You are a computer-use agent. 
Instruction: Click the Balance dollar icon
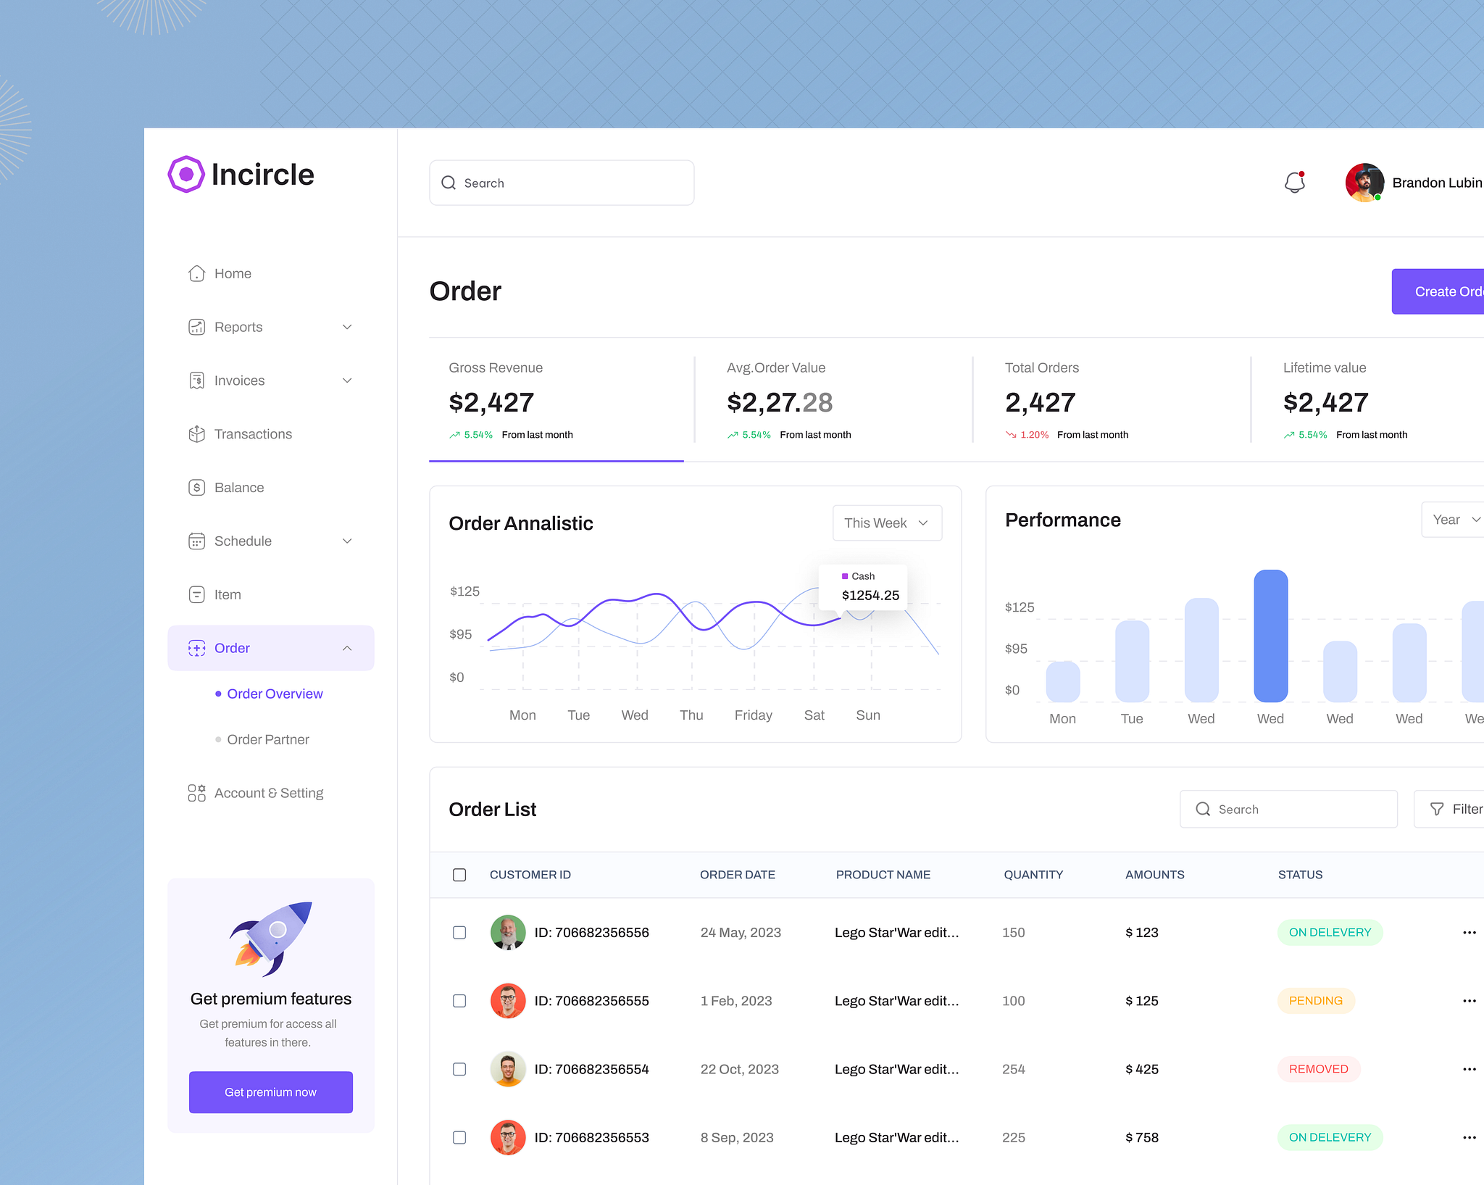click(x=196, y=487)
